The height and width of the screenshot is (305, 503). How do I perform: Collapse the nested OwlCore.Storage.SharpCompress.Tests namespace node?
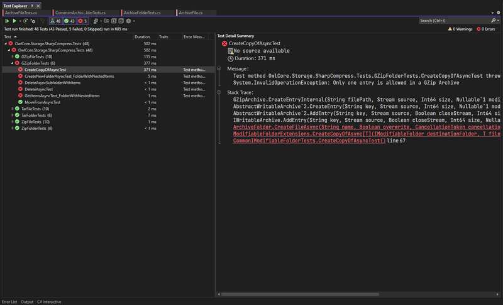9,50
